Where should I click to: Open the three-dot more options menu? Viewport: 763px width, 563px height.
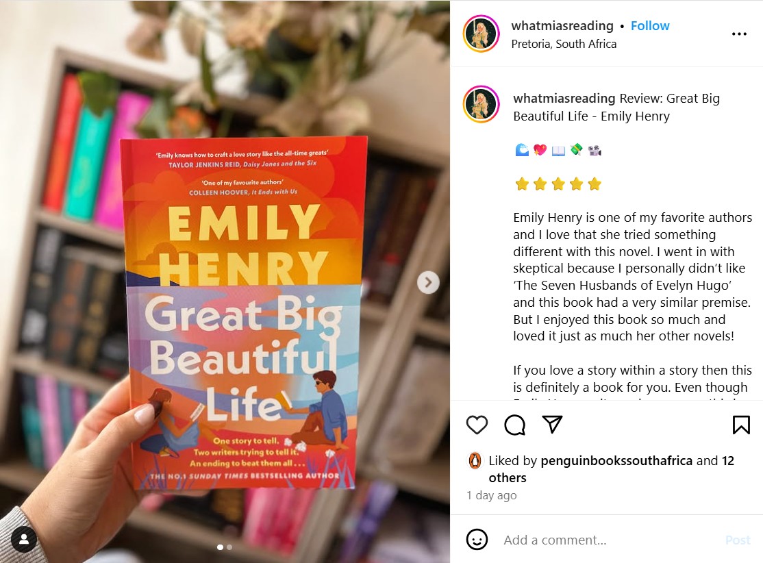[739, 34]
